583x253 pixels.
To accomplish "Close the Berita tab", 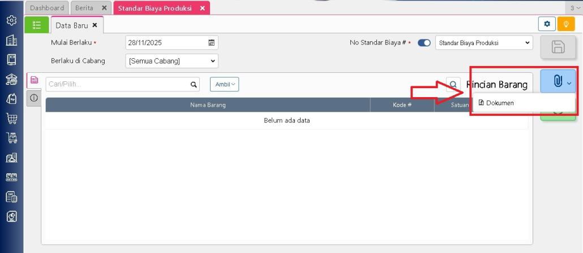I will pyautogui.click(x=104, y=8).
